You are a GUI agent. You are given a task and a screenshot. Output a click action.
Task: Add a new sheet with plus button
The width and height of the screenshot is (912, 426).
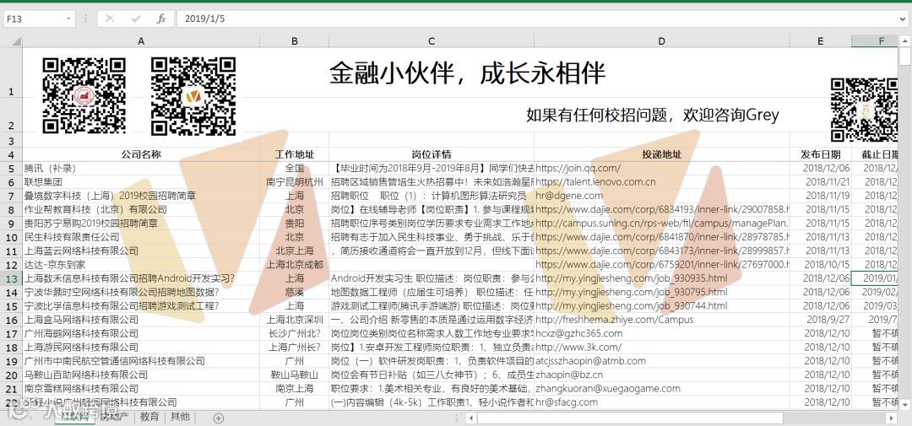(x=218, y=418)
